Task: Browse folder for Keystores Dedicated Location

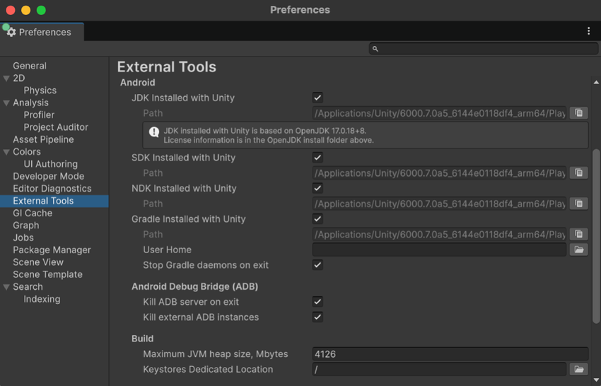Action: click(579, 369)
